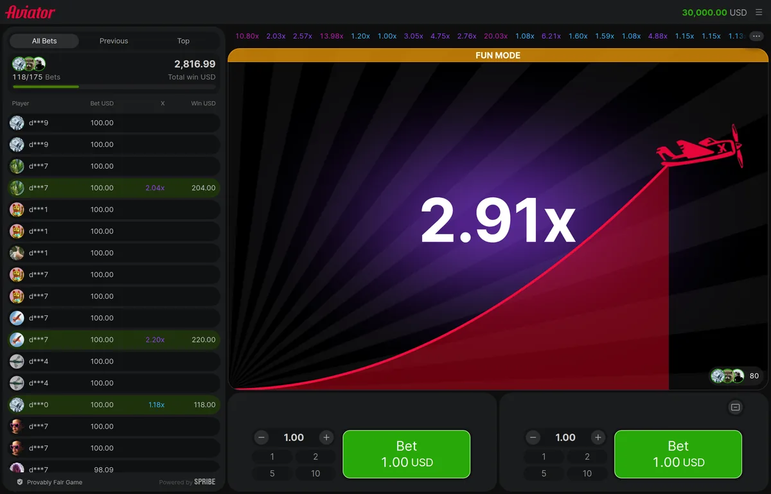Decrease left bet amount with minus button
The height and width of the screenshot is (494, 771).
pos(261,437)
